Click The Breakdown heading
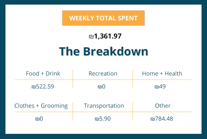Viewport: 207px width, 139px height. (x=103, y=52)
